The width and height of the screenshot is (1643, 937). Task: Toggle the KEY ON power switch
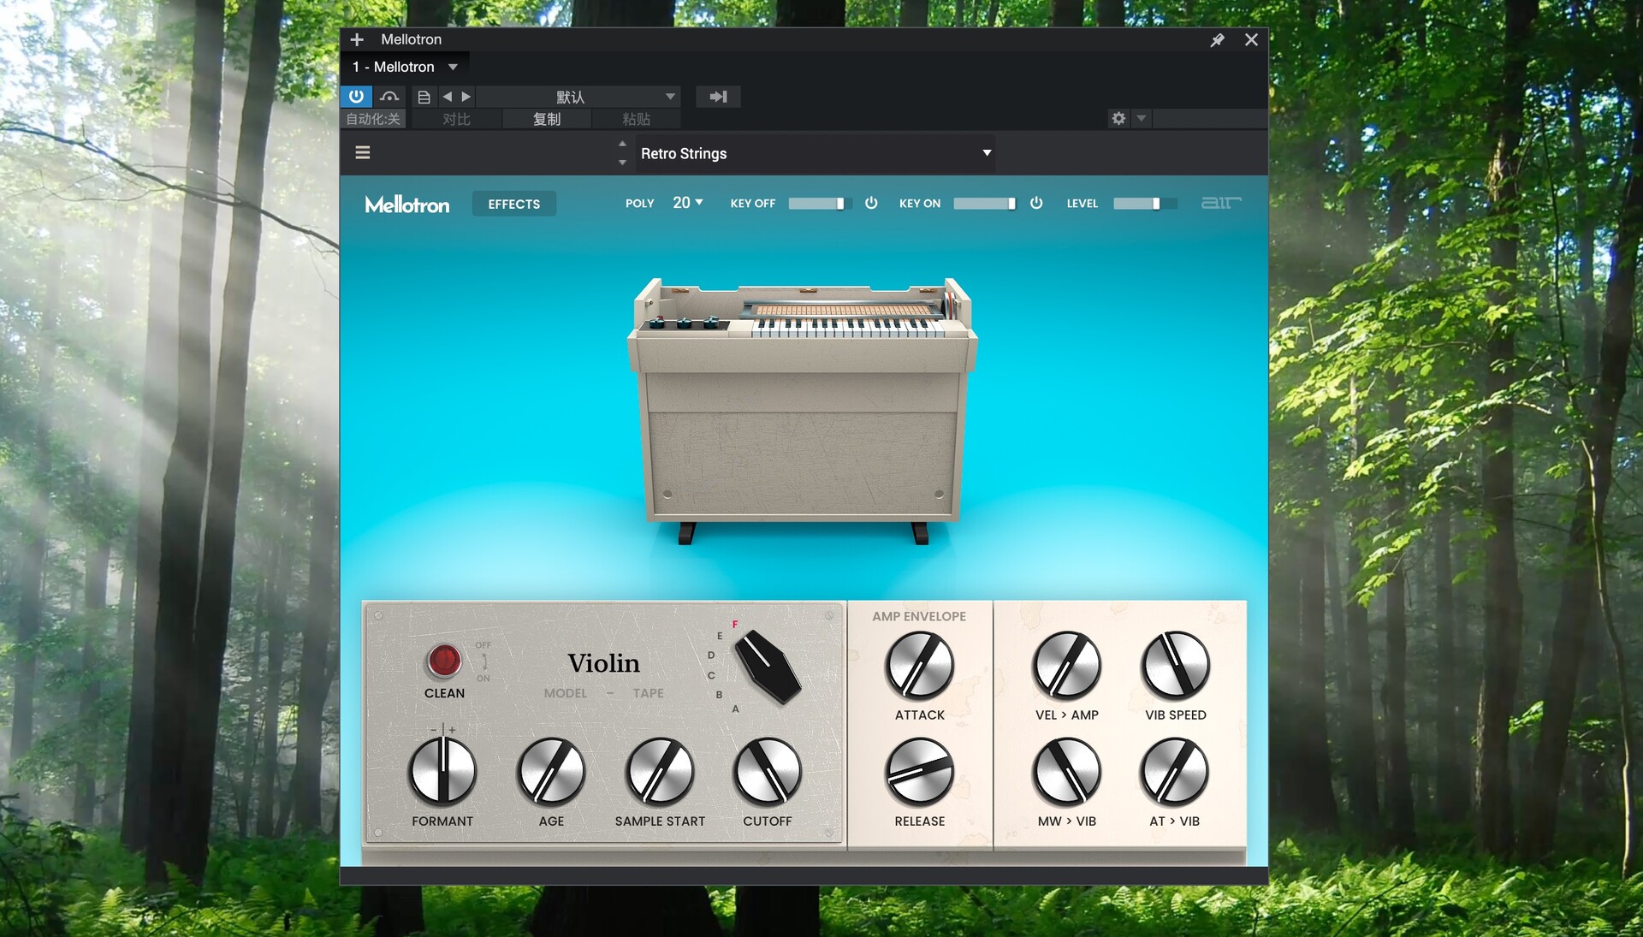1036,203
